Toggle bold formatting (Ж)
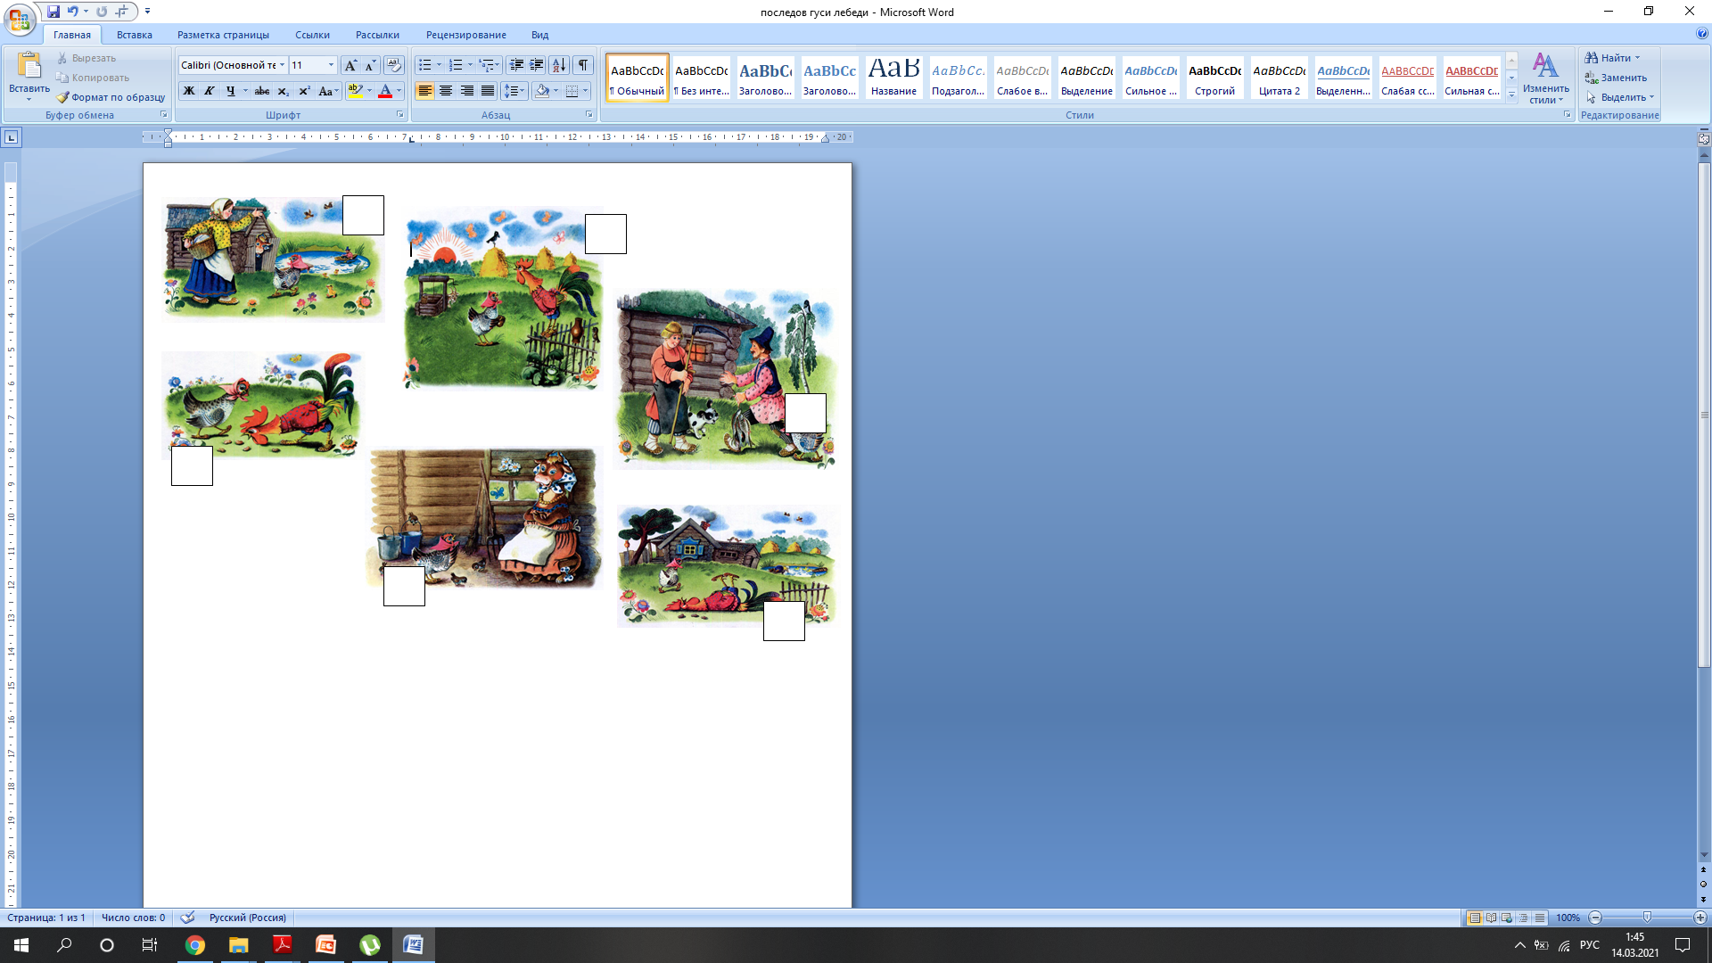The width and height of the screenshot is (1712, 963). pyautogui.click(x=188, y=91)
